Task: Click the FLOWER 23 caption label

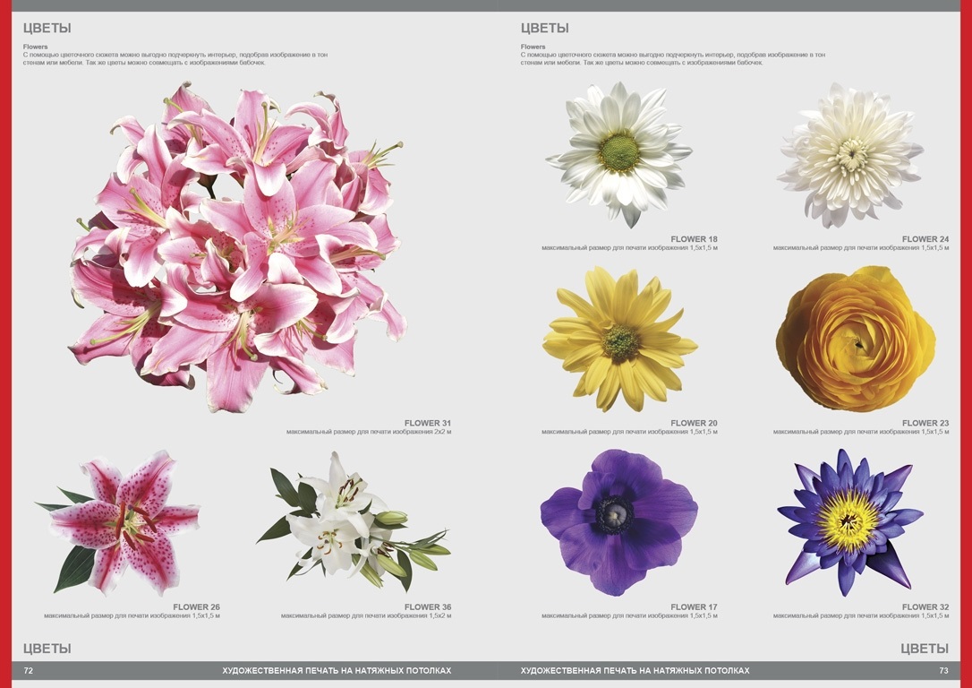Action: click(925, 423)
